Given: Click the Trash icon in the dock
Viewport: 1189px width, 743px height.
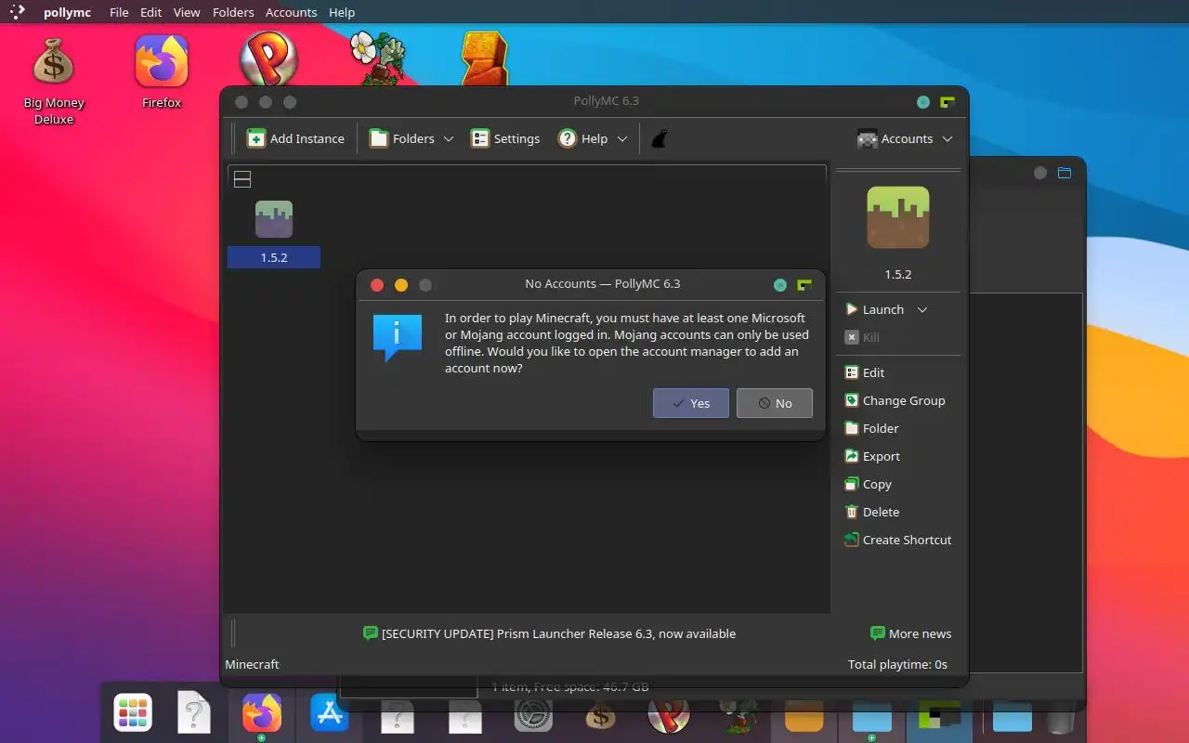Looking at the screenshot, I should point(1061,719).
